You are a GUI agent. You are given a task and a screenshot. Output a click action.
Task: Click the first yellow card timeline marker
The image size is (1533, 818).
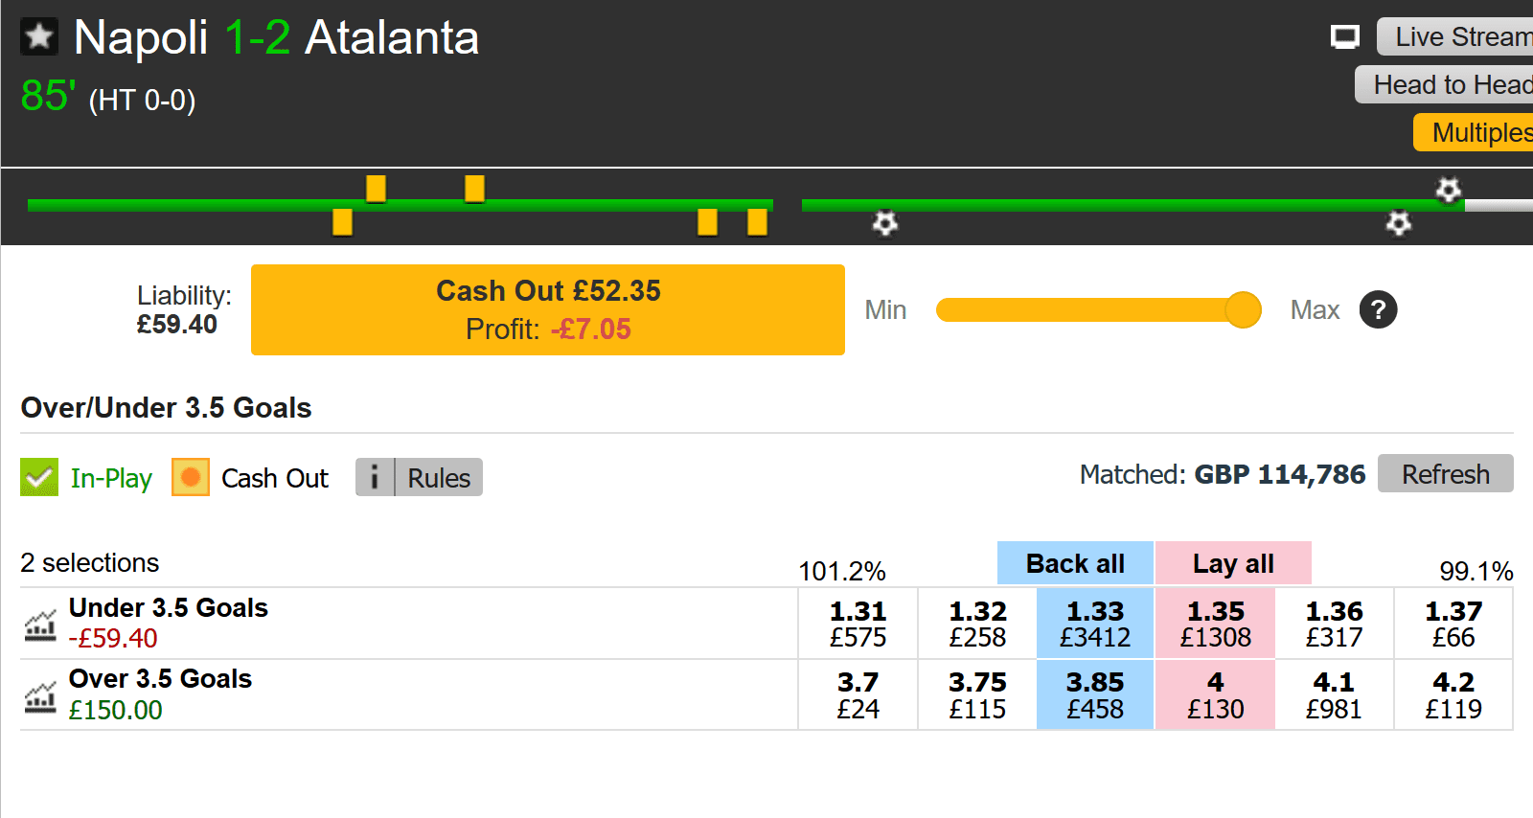click(x=343, y=222)
